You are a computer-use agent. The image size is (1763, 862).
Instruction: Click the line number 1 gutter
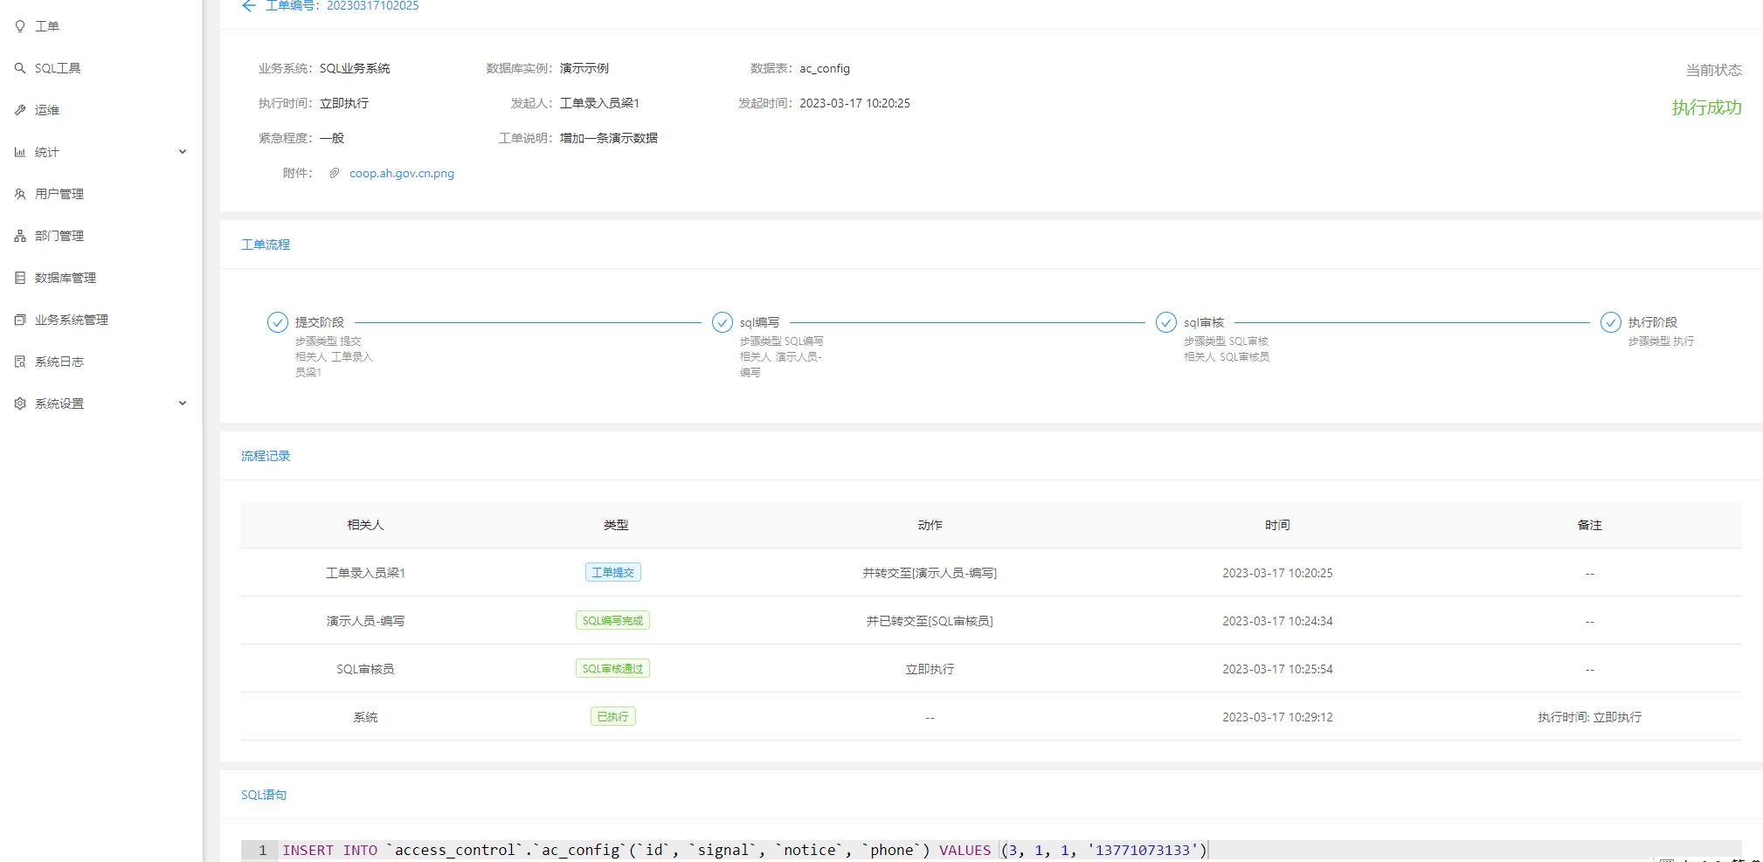[x=261, y=850]
